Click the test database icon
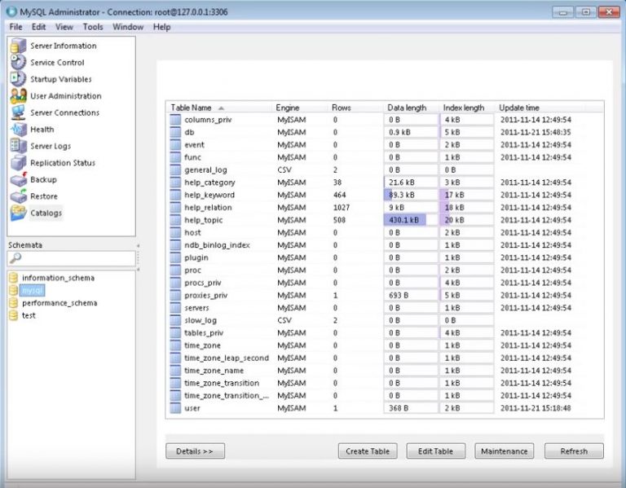Screen dimensions: 626x488 click(14, 315)
